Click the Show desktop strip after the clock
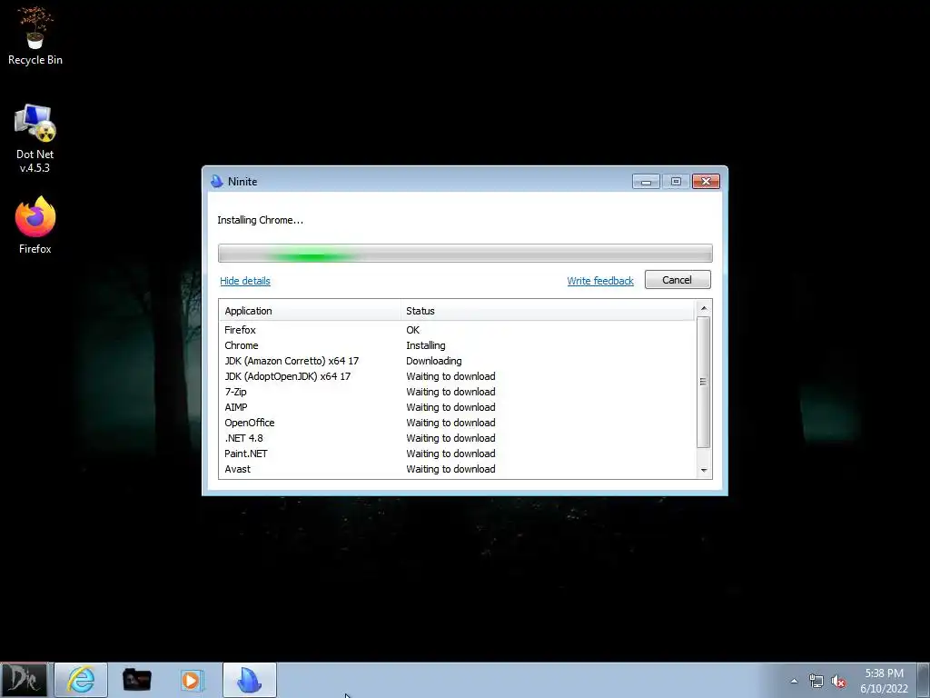The width and height of the screenshot is (930, 698). point(924,680)
